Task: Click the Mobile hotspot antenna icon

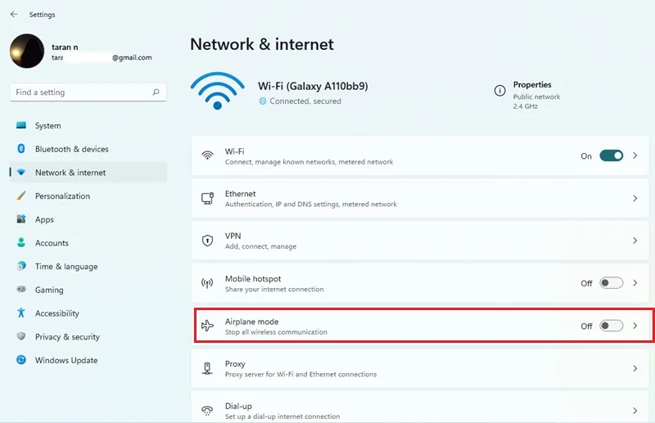Action: pos(207,284)
